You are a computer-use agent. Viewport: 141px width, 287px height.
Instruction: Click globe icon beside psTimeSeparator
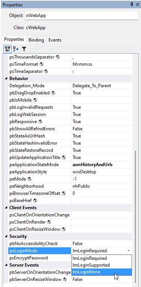coord(46,71)
